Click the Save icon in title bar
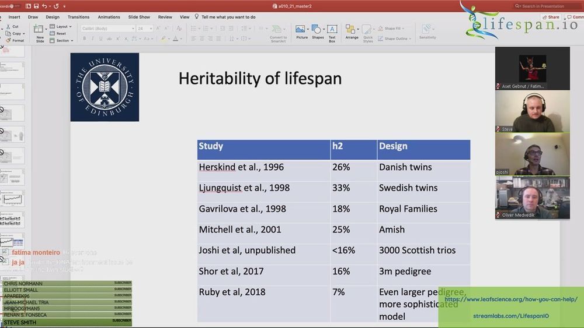This screenshot has height=328, width=584. 36,6
